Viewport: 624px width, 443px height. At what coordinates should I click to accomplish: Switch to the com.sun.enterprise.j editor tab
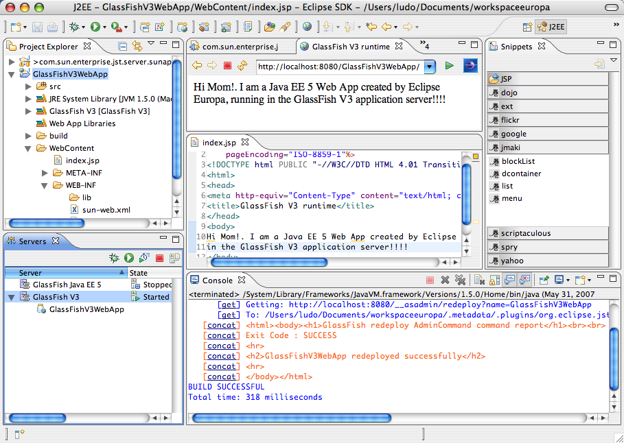pyautogui.click(x=240, y=47)
